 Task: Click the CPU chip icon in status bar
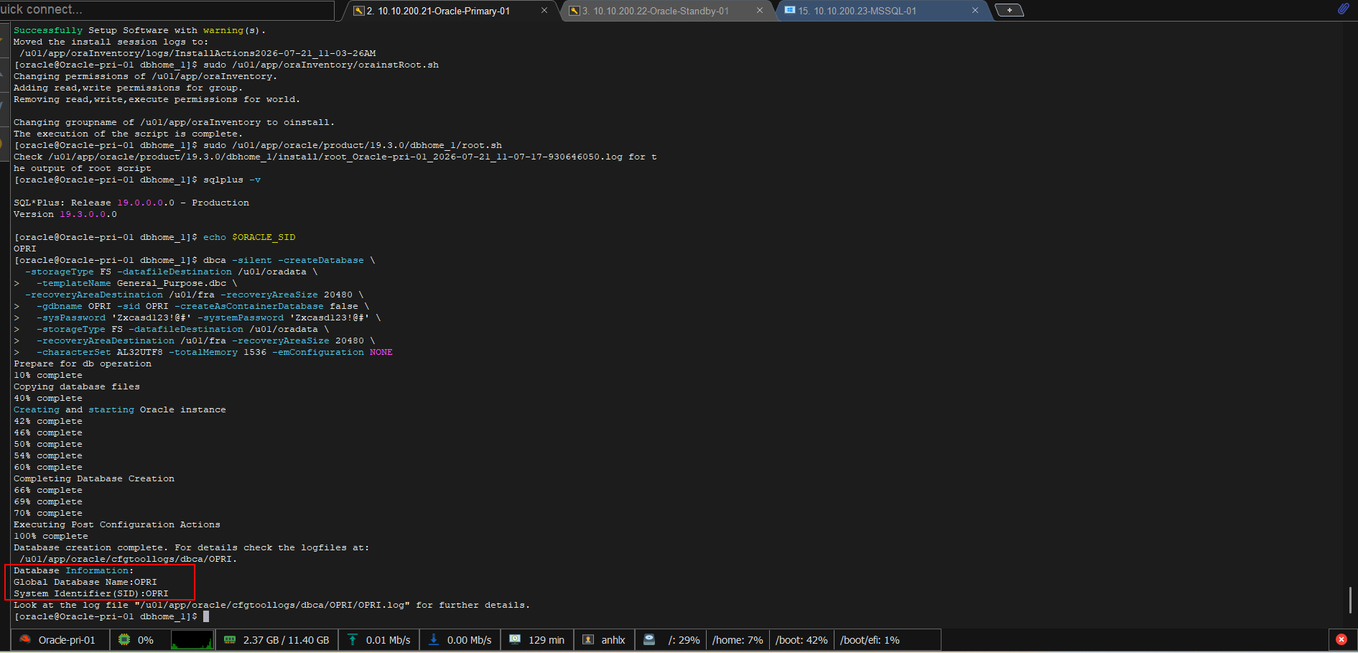click(x=124, y=639)
